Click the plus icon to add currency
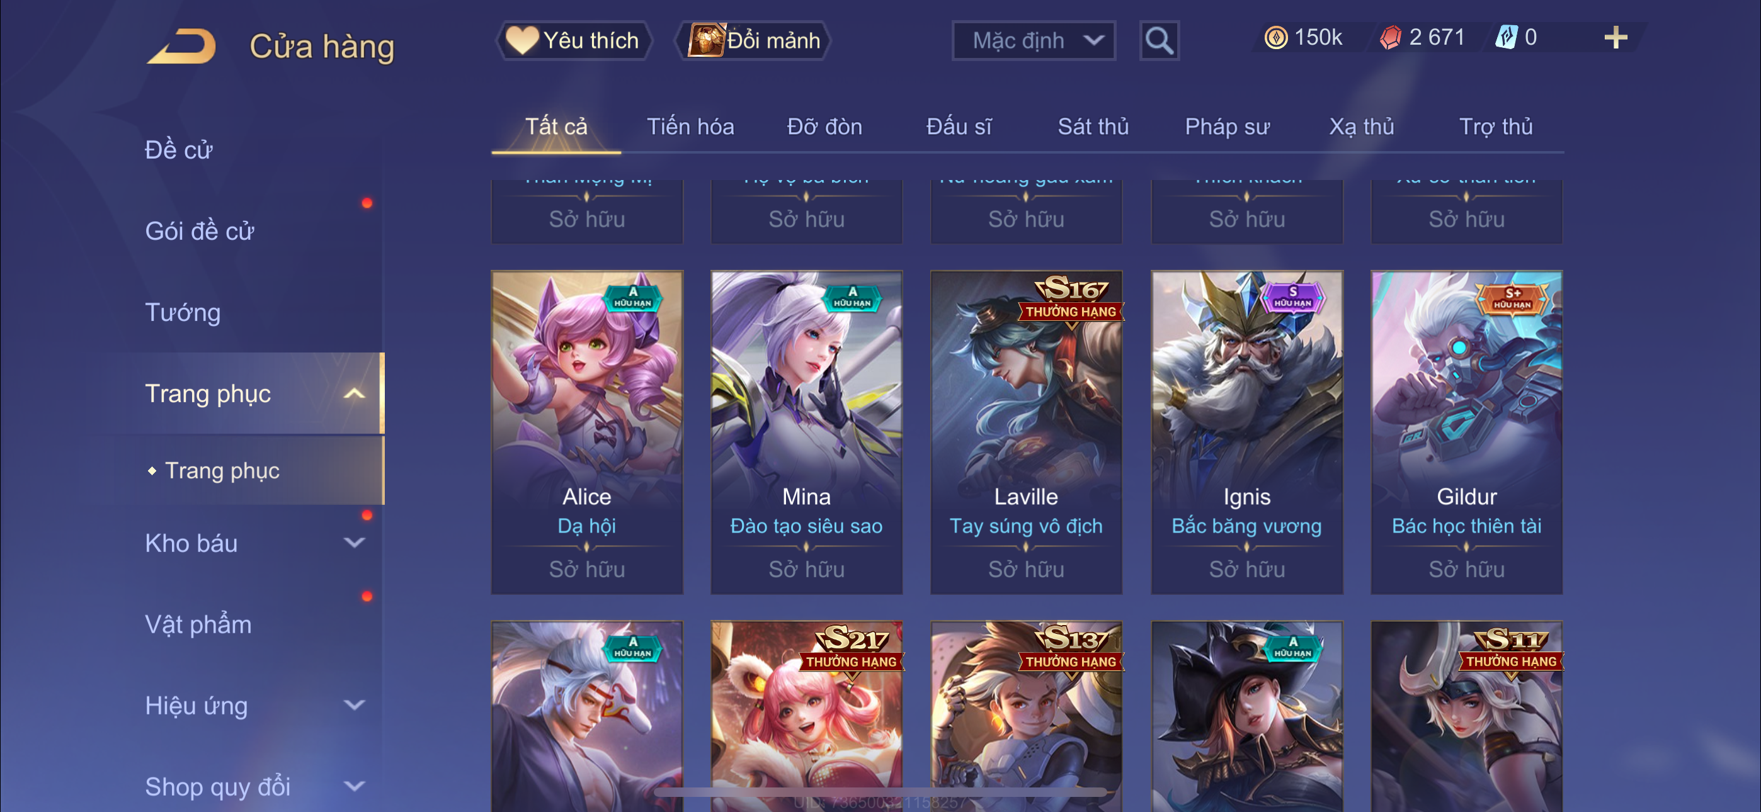The image size is (1761, 812). point(1616,38)
